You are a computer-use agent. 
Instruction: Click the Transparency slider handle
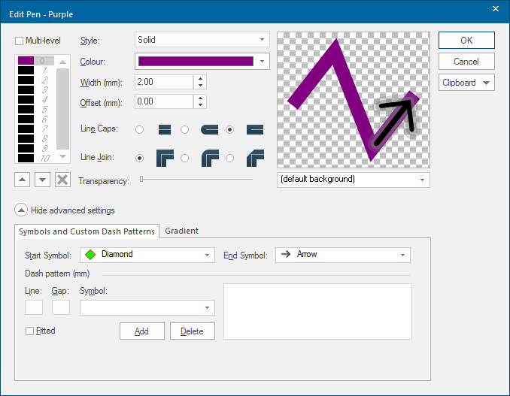(x=141, y=179)
